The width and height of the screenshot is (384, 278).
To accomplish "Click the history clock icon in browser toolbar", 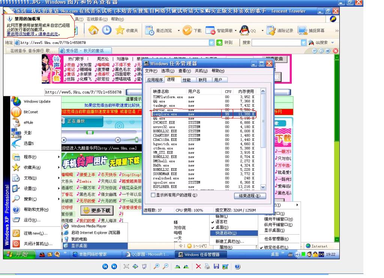I will pyautogui.click(x=107, y=30).
